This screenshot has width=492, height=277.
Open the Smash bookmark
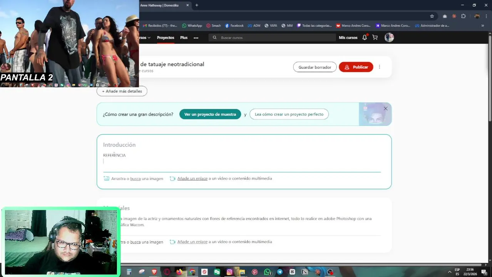(x=214, y=26)
